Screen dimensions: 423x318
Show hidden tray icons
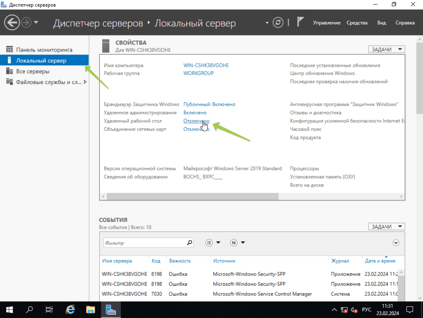tap(334, 309)
